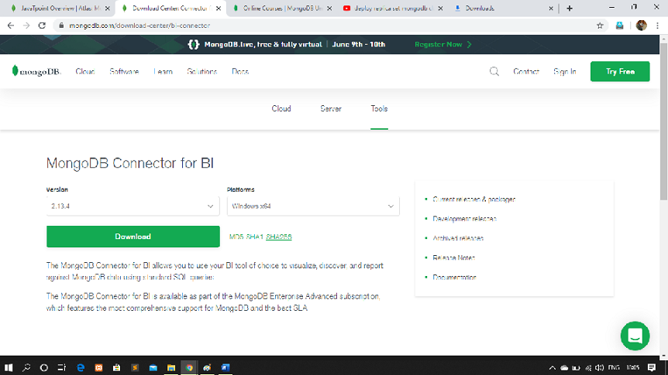The width and height of the screenshot is (668, 375).
Task: Switch to the Online Courses MongoDB browser tab
Action: (x=282, y=8)
